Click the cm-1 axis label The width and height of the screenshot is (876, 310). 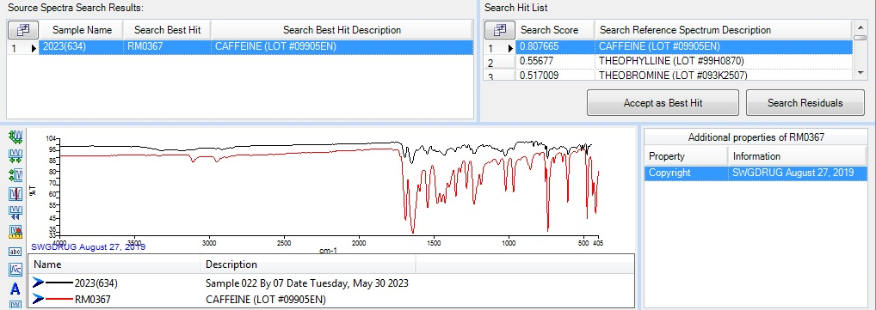(x=328, y=251)
